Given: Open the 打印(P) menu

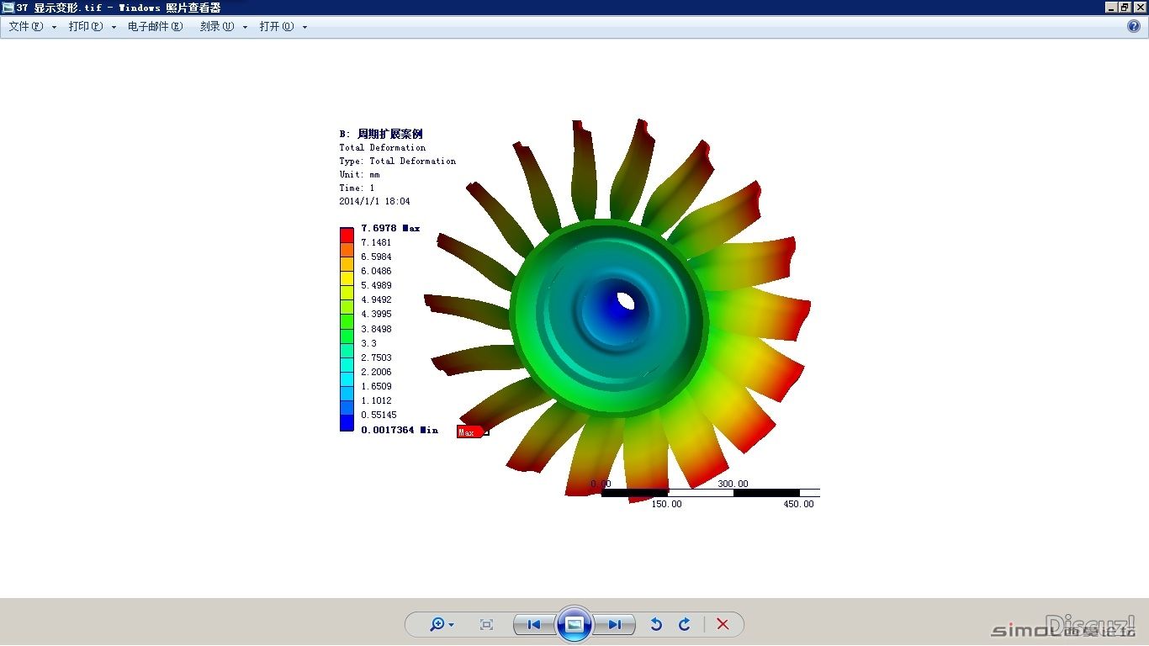Looking at the screenshot, I should 93,26.
